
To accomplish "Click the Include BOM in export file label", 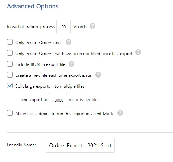I will (x=40, y=64).
